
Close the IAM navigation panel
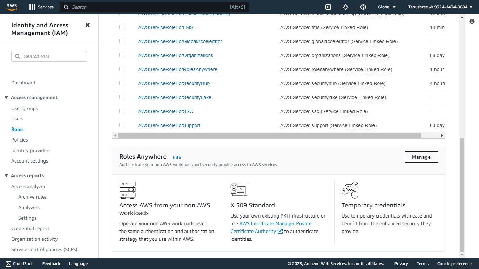point(88,25)
